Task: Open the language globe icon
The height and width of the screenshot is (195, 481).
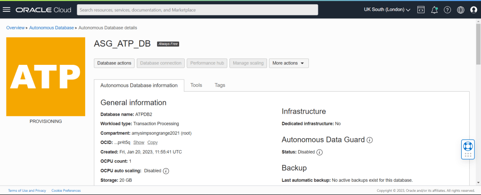Action: point(460,10)
